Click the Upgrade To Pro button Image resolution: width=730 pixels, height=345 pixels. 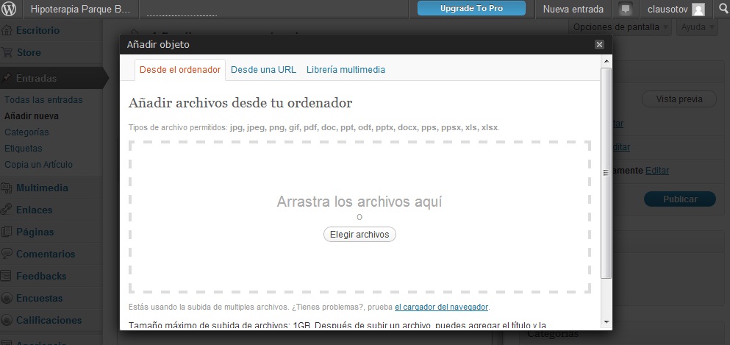471,9
